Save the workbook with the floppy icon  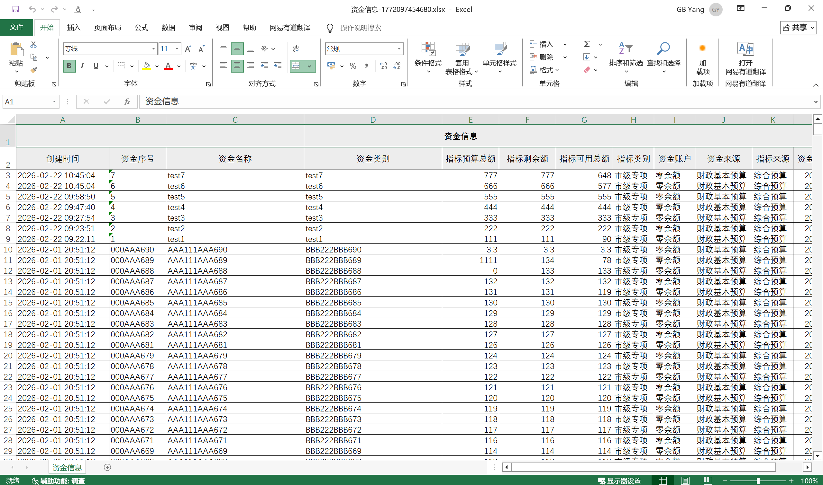coord(15,9)
